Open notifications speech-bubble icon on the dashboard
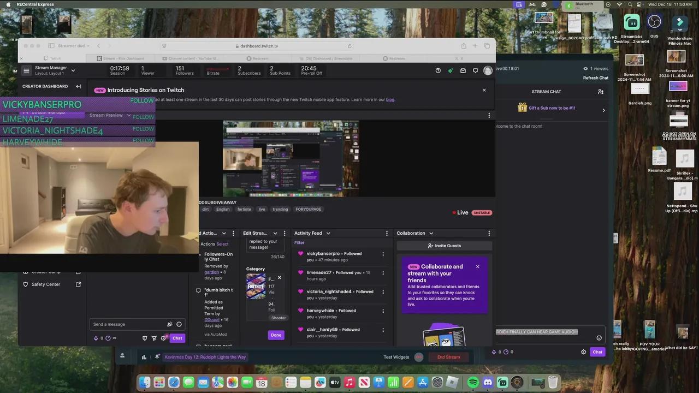 tap(475, 70)
